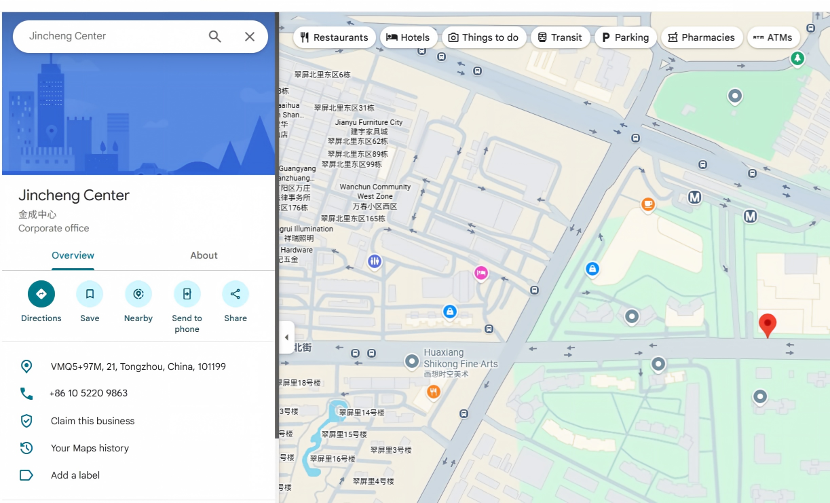This screenshot has height=503, width=830.
Task: Click the 翠屏里3号楼 label
Action: tap(391, 450)
